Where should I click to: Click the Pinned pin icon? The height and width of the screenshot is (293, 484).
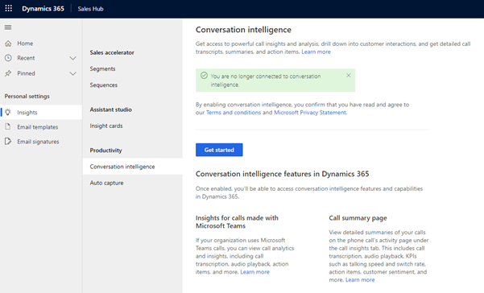(x=8, y=73)
